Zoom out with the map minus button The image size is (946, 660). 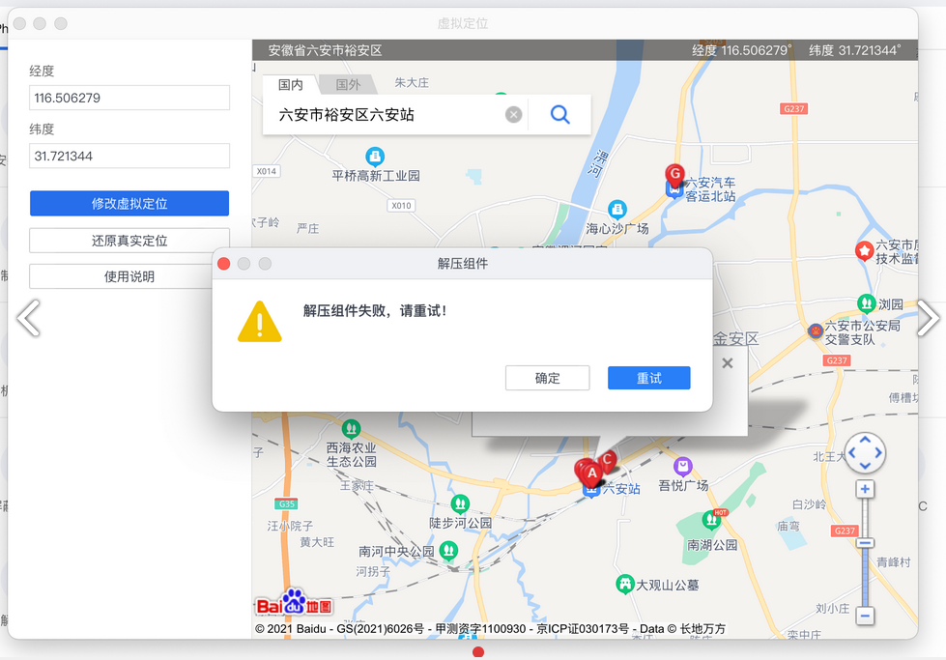(x=865, y=615)
